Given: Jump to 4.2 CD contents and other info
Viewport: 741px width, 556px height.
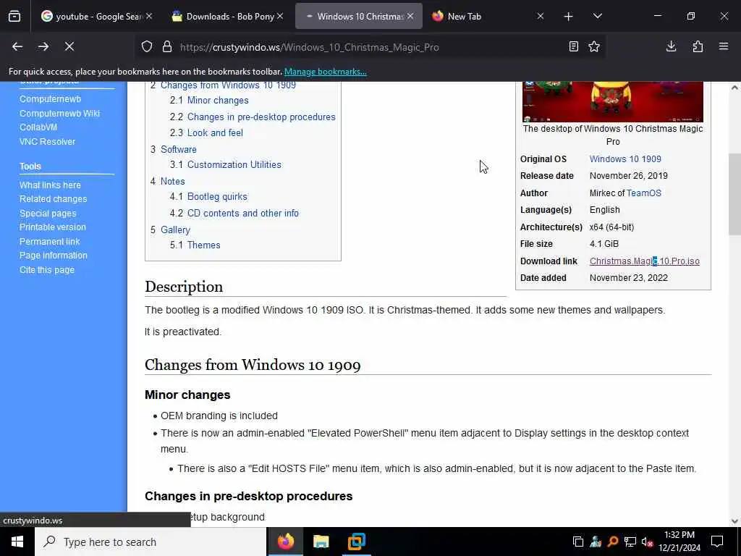Looking at the screenshot, I should (x=234, y=214).
